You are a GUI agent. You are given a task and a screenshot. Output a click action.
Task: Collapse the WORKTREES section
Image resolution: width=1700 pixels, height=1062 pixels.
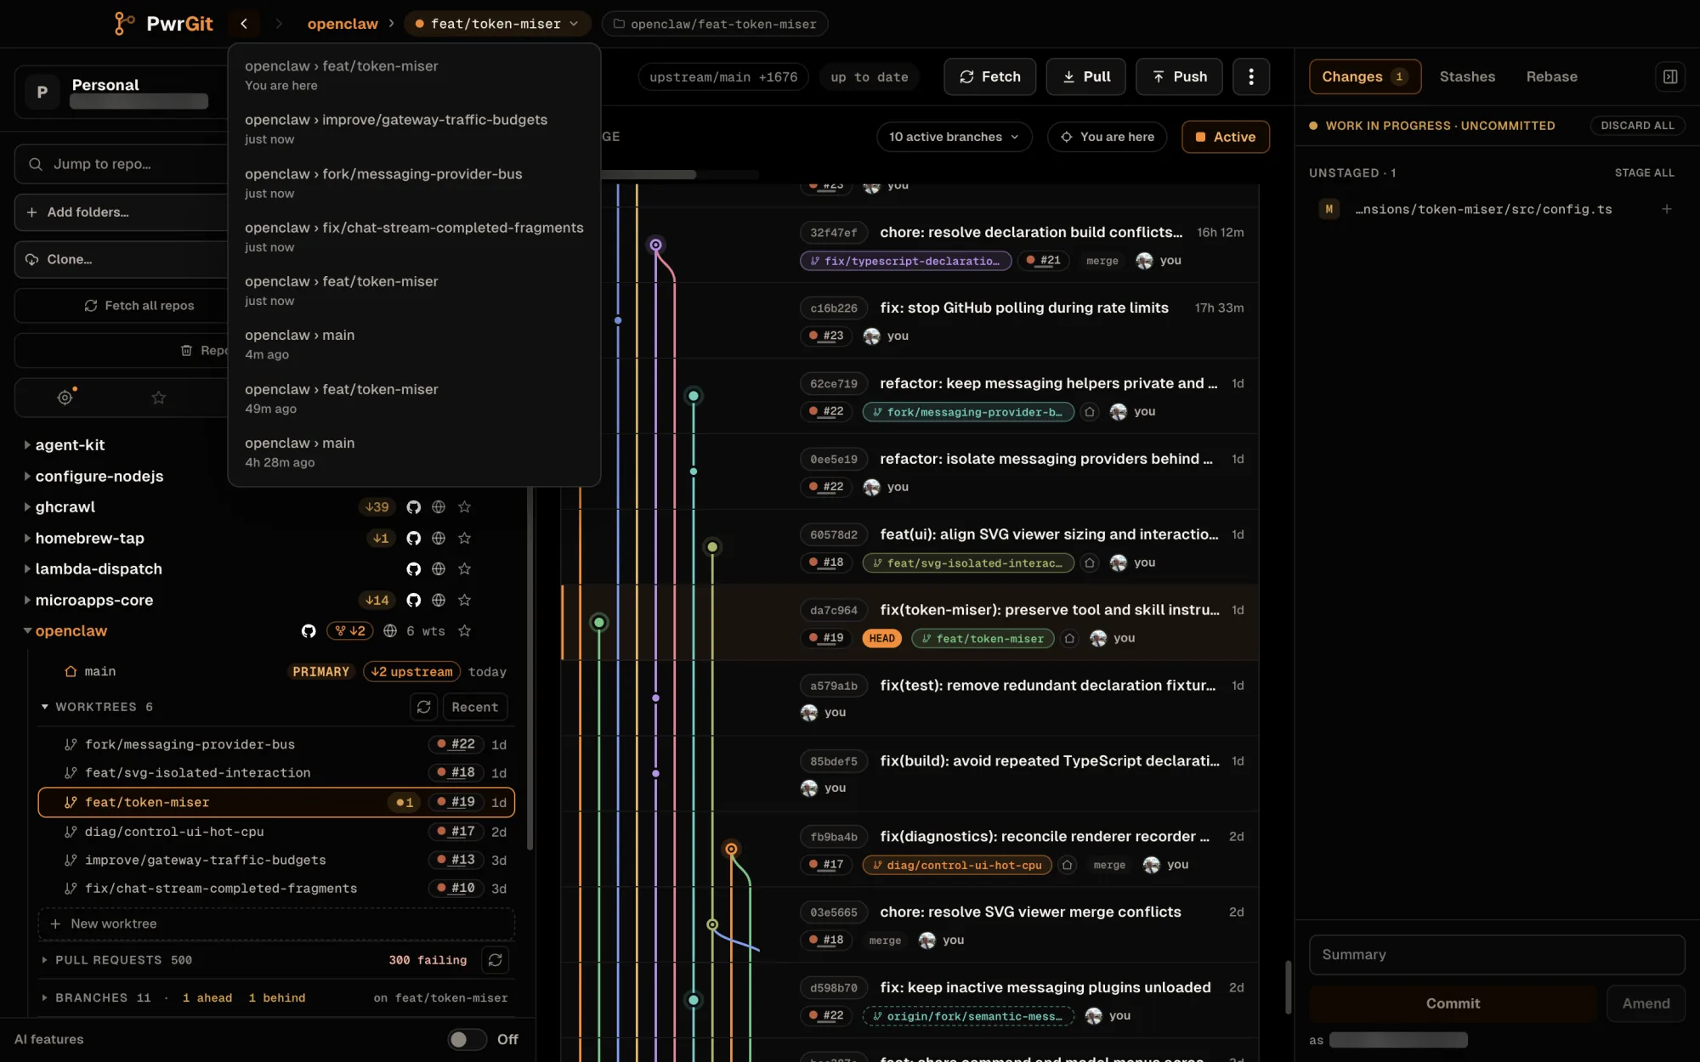point(45,707)
